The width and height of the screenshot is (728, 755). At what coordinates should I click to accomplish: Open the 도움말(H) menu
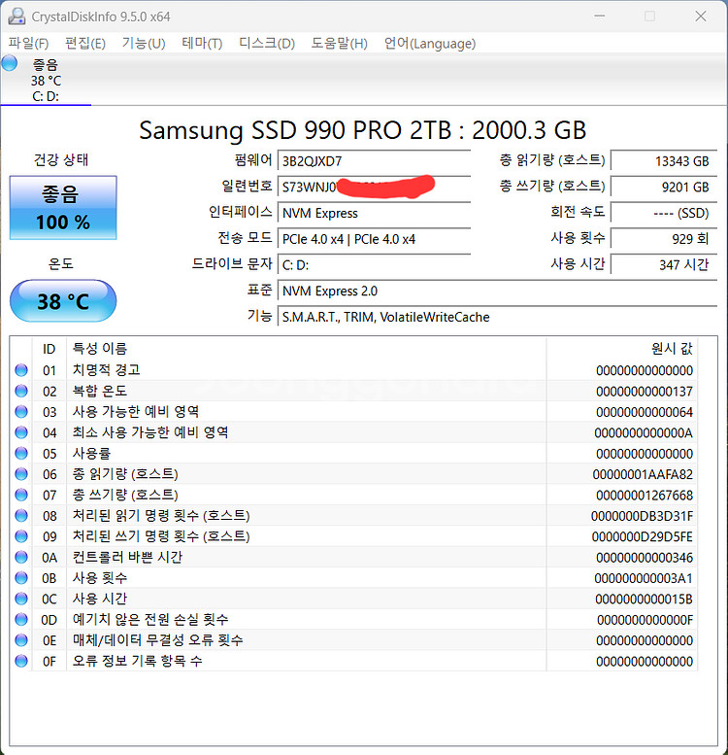coord(339,44)
